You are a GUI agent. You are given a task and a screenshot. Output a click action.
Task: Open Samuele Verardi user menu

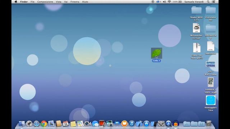click(194, 2)
